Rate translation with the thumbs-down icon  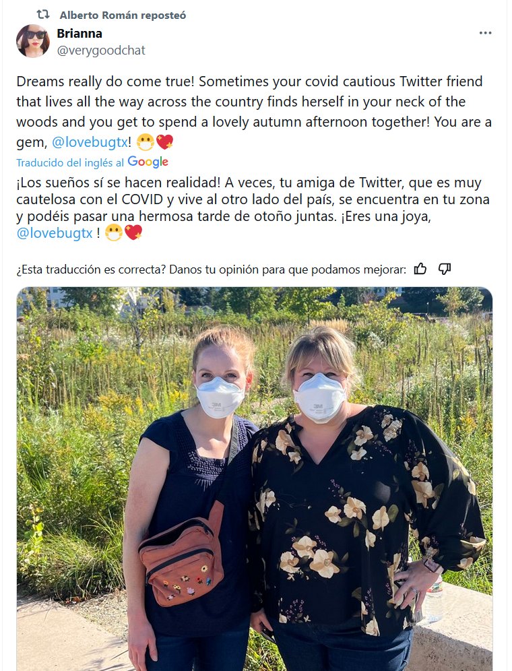(445, 269)
